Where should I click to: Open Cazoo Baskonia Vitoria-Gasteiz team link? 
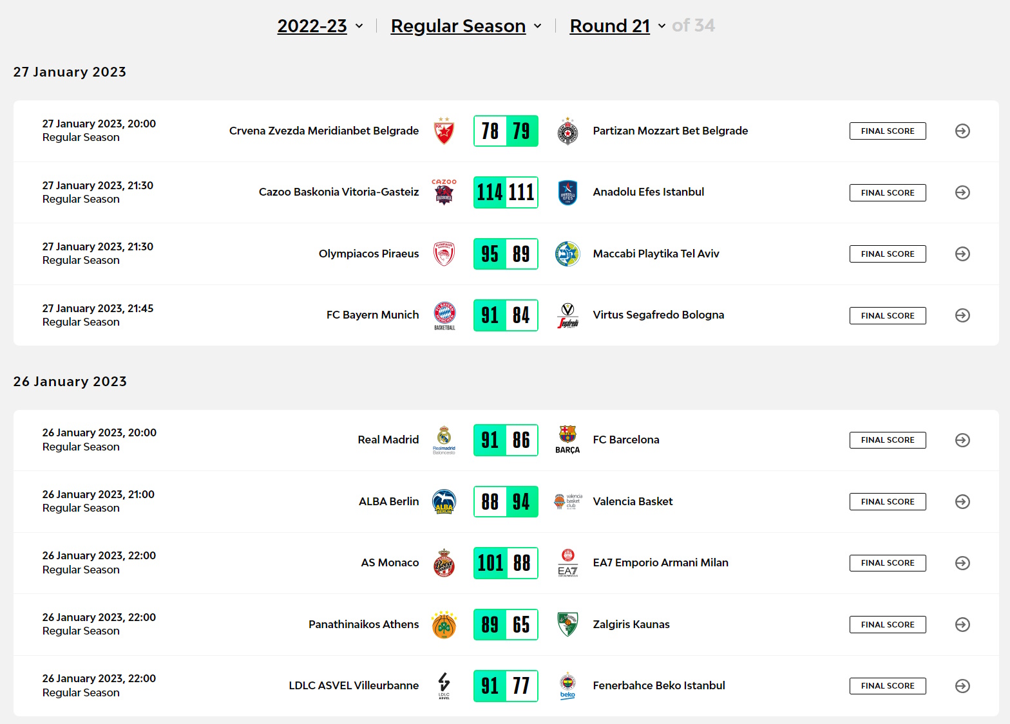(x=339, y=192)
